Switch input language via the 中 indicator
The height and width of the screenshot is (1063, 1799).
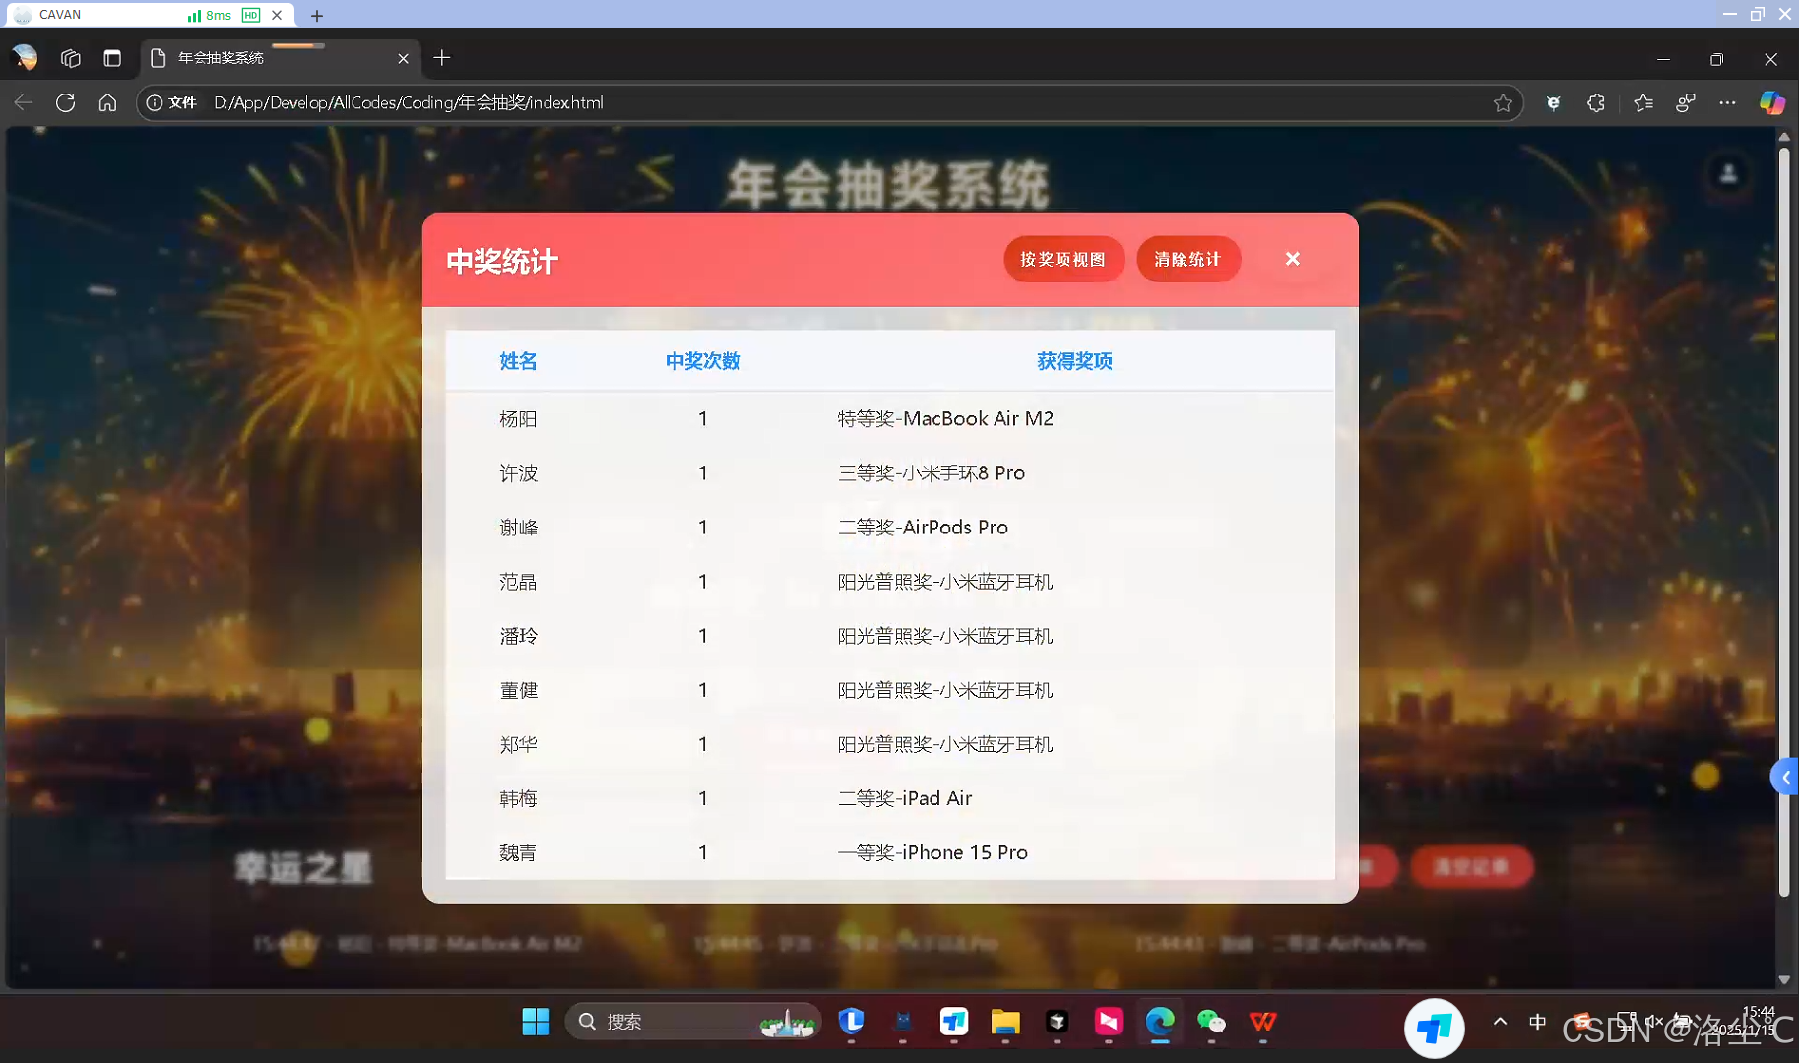[x=1538, y=1022]
